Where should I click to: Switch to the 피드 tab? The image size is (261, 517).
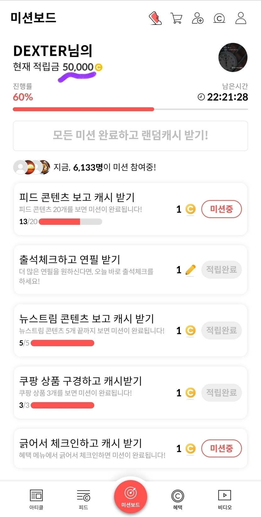coord(83,499)
